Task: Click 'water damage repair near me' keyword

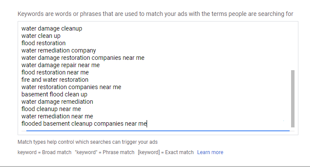Action: (61, 65)
